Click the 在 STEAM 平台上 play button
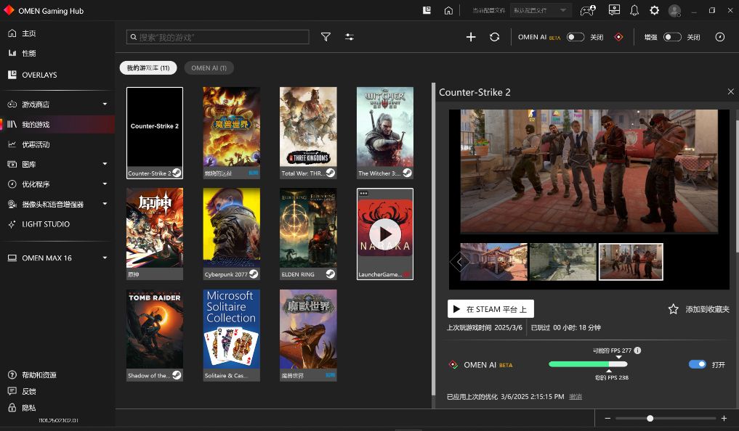 (490, 308)
